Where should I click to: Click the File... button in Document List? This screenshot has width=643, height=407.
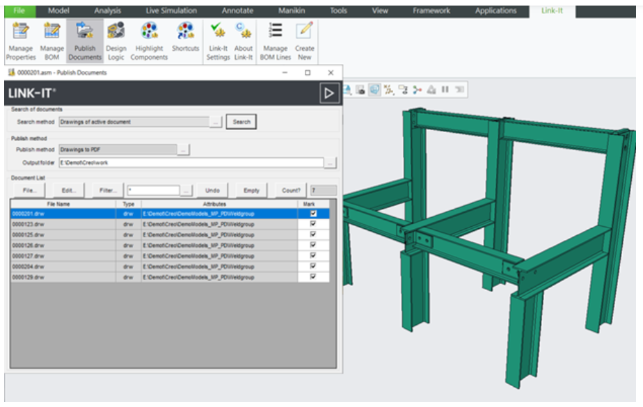pos(29,191)
